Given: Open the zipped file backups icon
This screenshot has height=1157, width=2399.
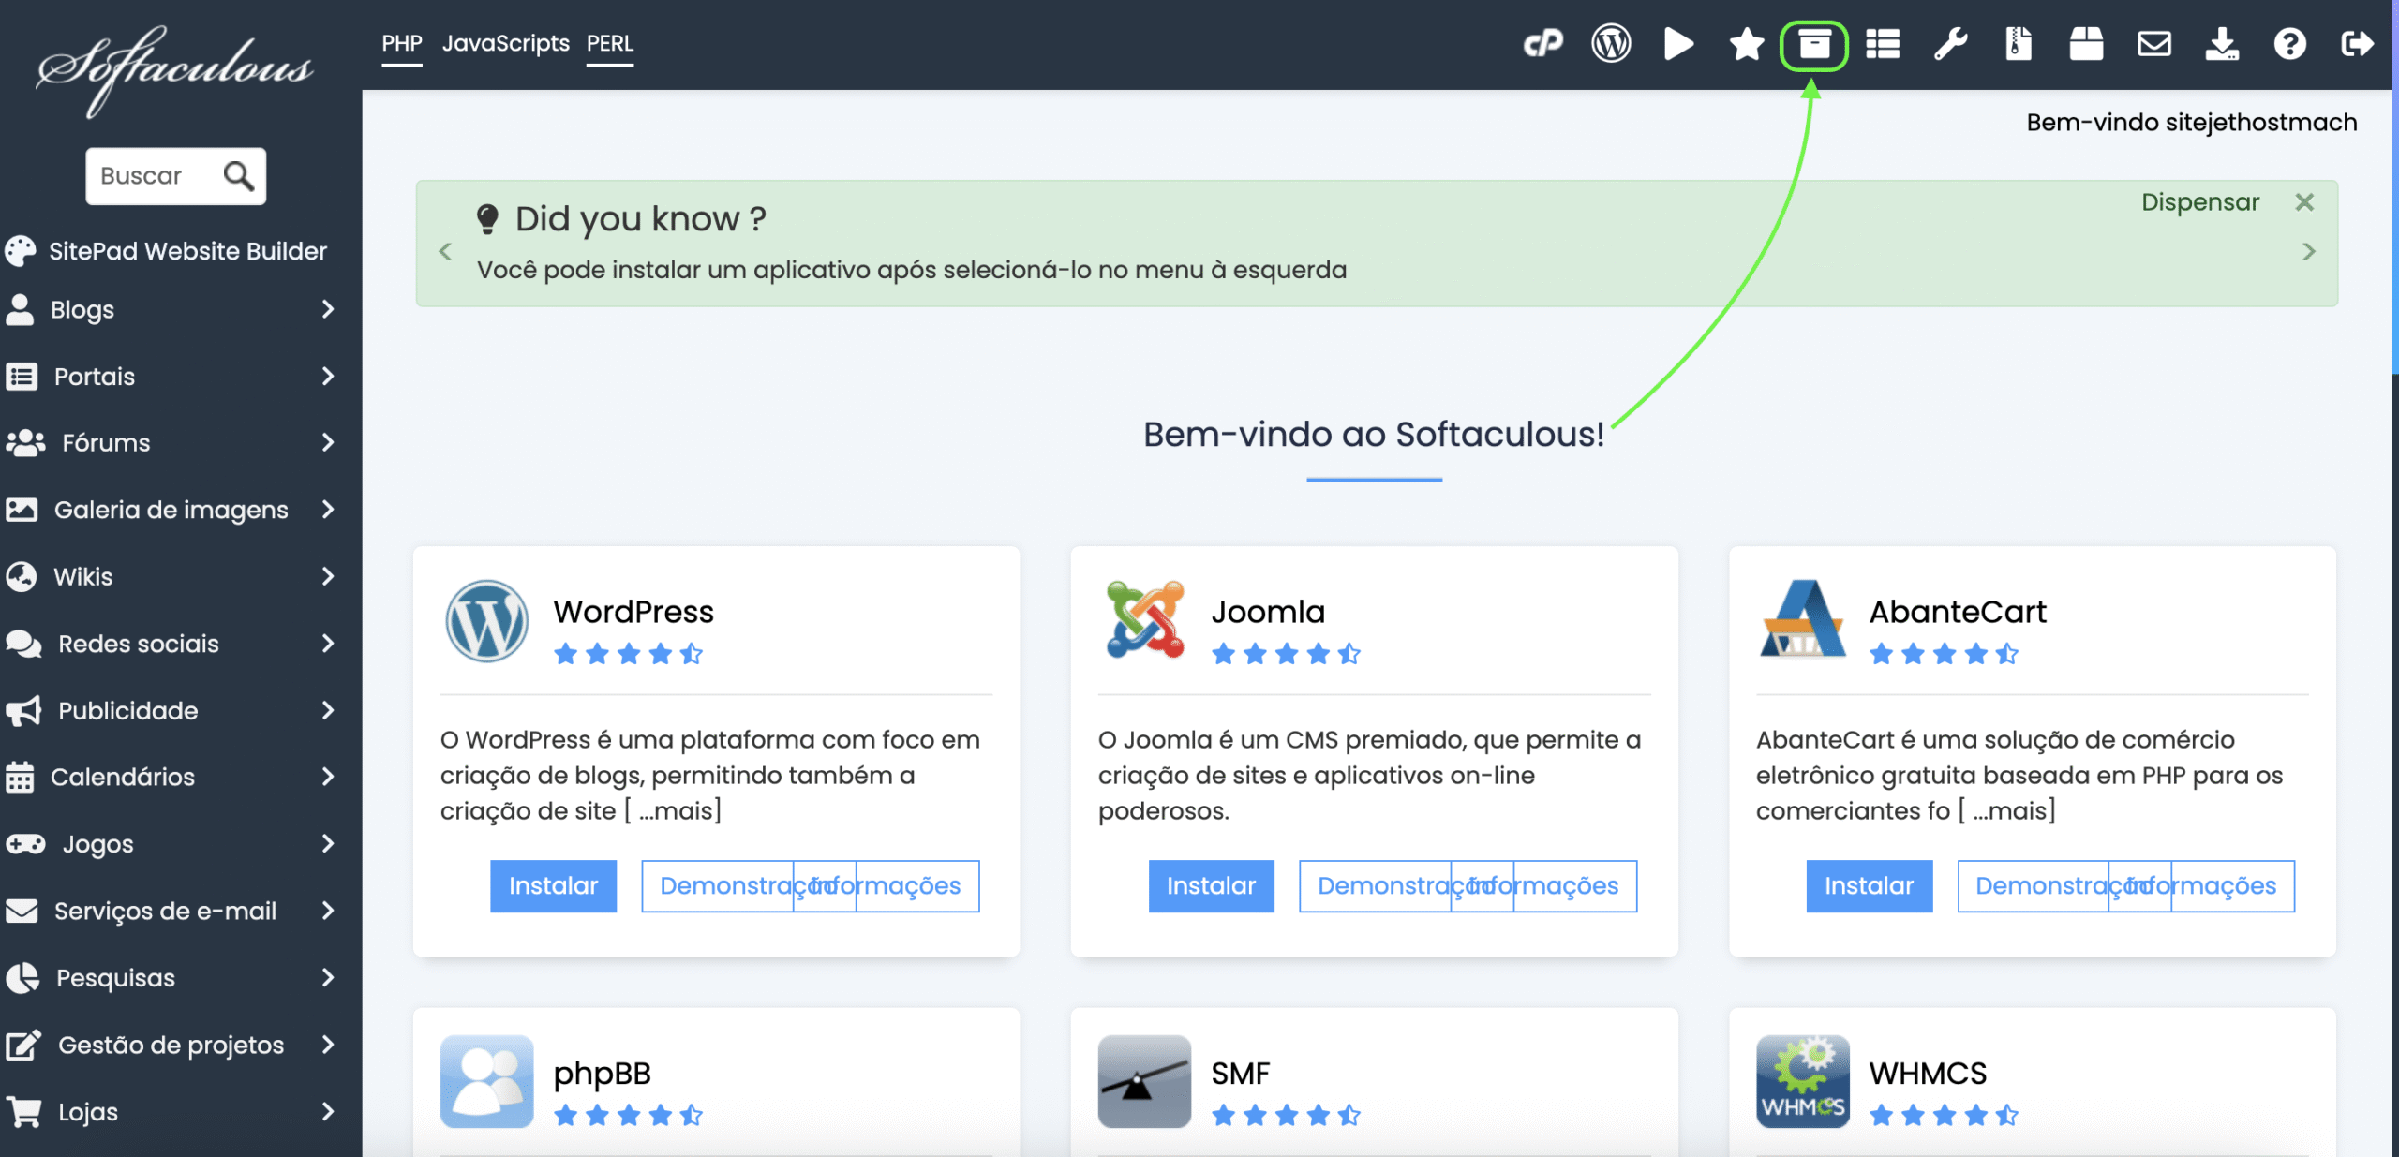Looking at the screenshot, I should (2019, 43).
